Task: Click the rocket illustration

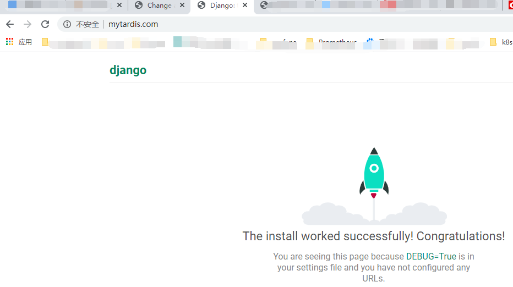Action: (374, 186)
